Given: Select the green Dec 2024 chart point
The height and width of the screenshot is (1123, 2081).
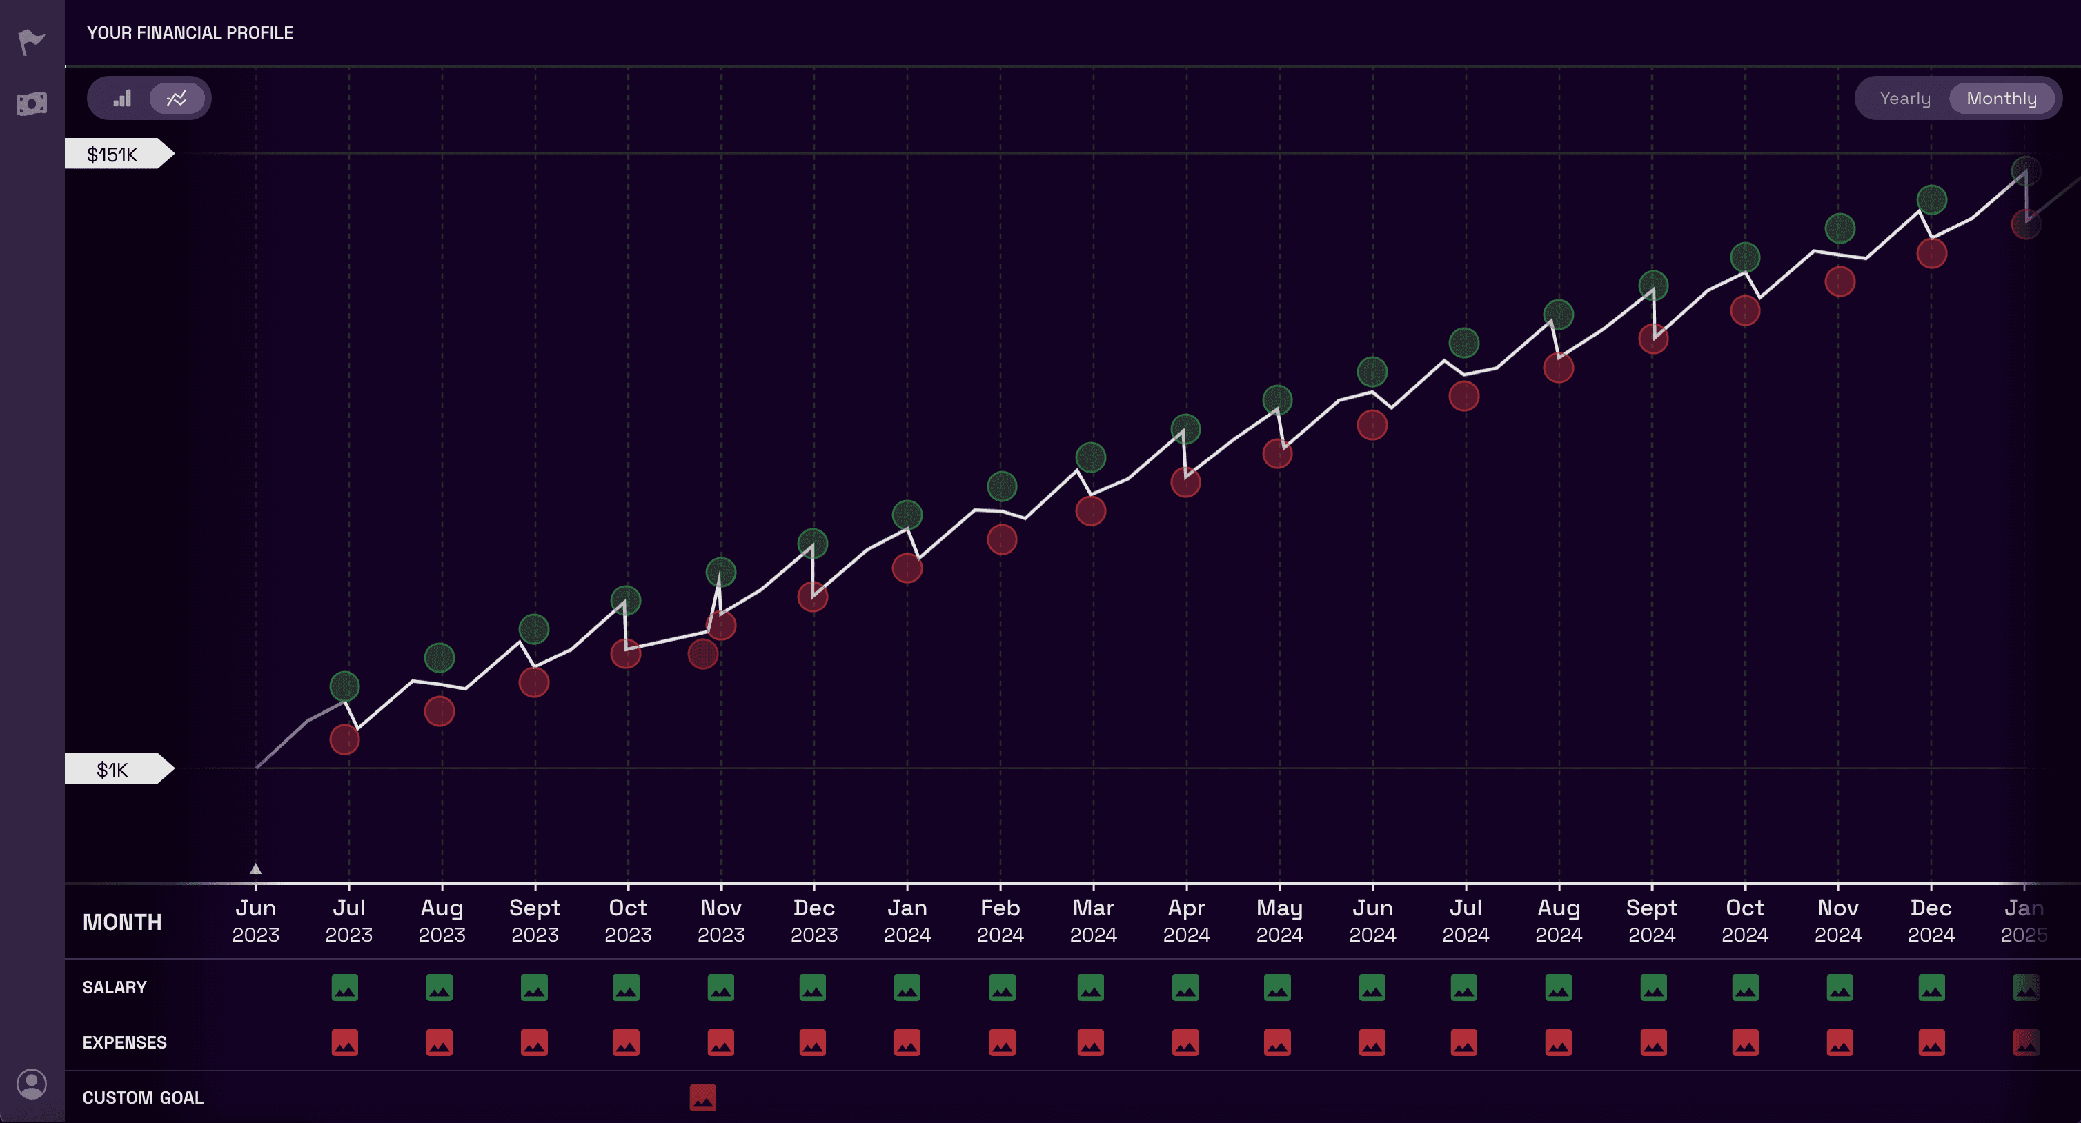Looking at the screenshot, I should pos(1931,199).
